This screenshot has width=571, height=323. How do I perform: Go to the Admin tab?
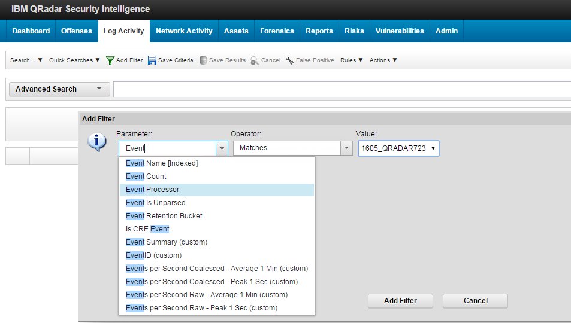[446, 31]
